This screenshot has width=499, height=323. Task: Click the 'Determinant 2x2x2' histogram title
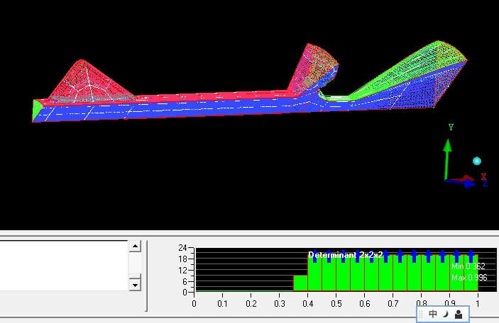pyautogui.click(x=345, y=254)
